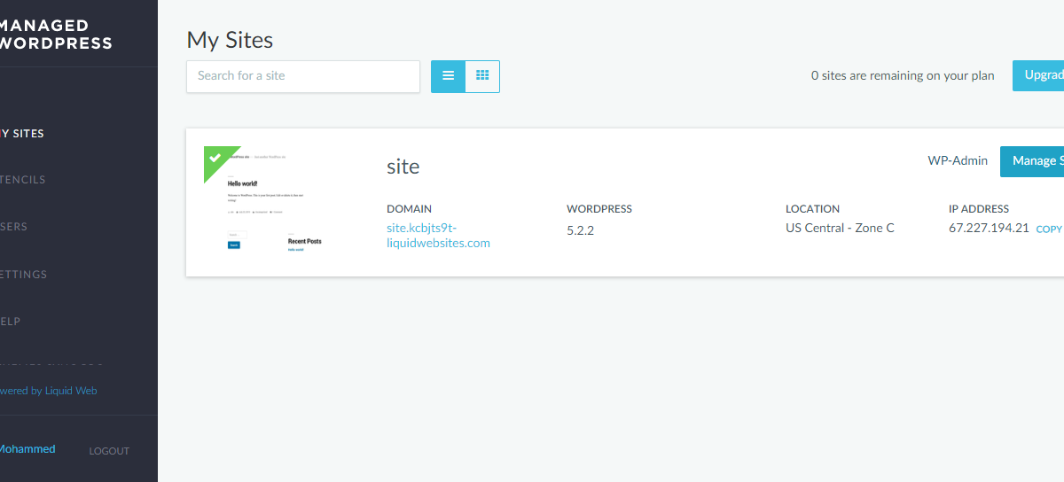Open the Settings sidebar item

[23, 275]
